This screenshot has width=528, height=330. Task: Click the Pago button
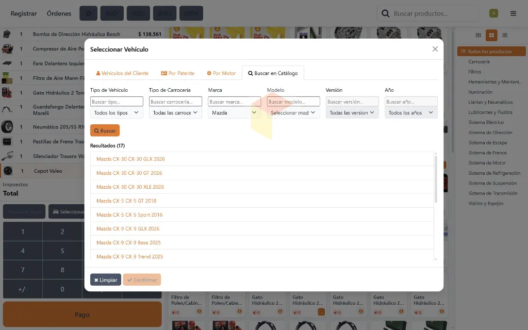coord(82,315)
